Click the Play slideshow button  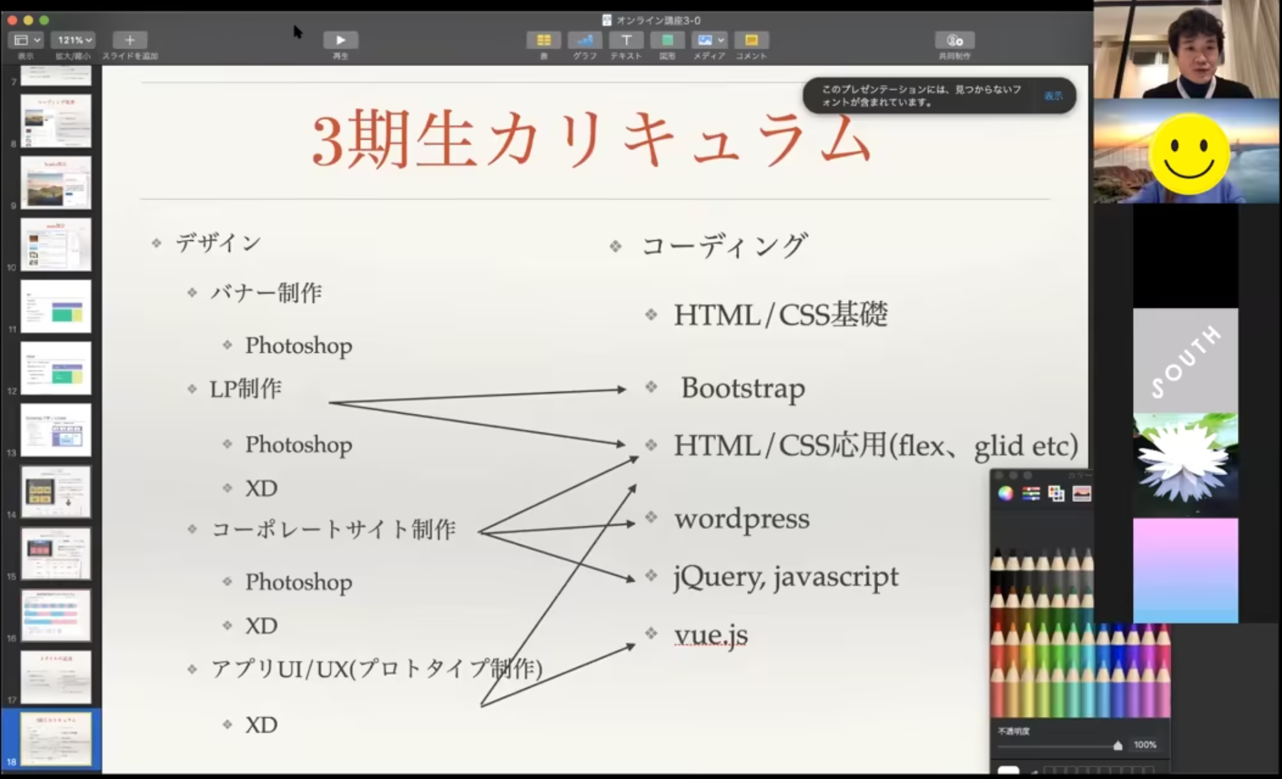pyautogui.click(x=340, y=40)
